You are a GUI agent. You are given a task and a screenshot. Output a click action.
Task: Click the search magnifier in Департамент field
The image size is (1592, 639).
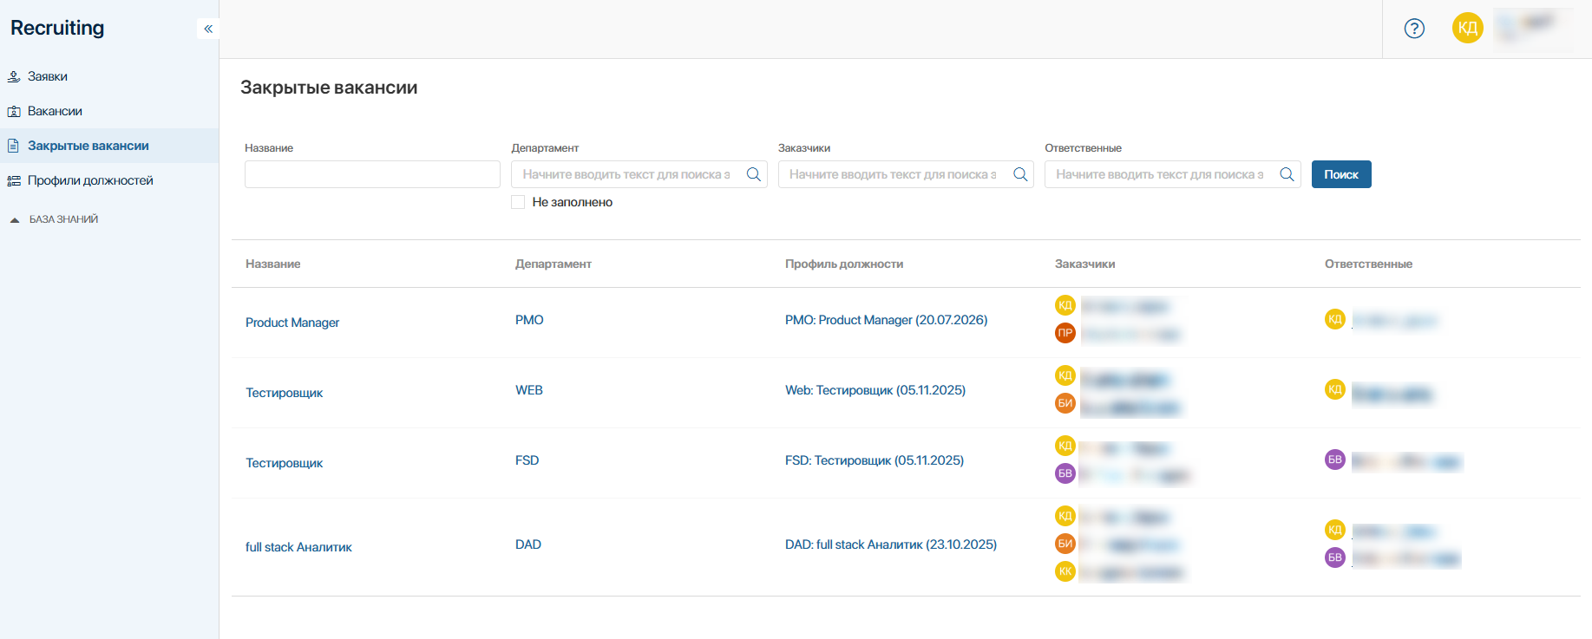(x=754, y=174)
